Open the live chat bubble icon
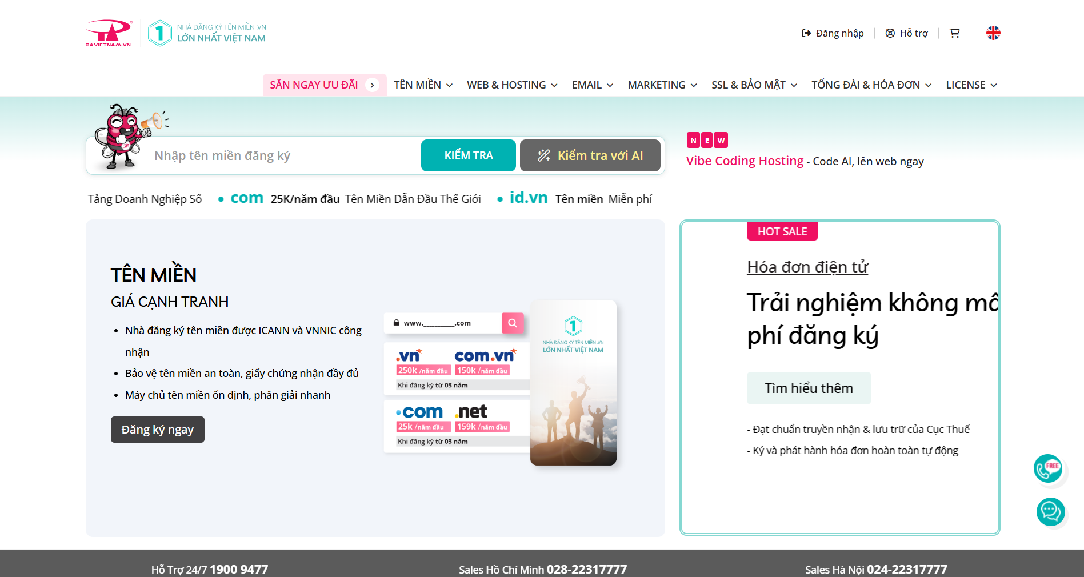The width and height of the screenshot is (1084, 577). (x=1050, y=512)
